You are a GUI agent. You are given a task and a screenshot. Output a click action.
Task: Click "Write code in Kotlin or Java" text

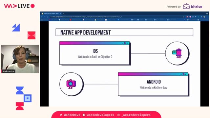[x=154, y=88]
